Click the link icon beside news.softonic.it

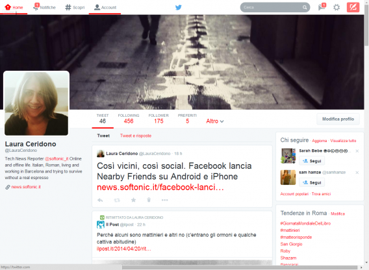point(8,187)
